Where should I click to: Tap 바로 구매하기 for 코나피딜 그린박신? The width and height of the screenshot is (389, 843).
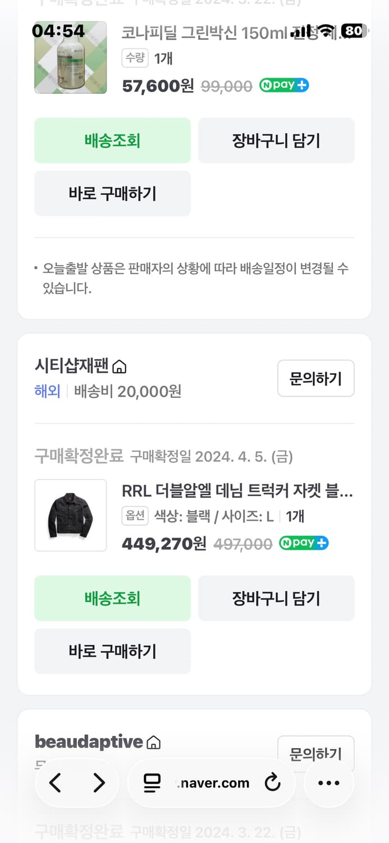(x=112, y=193)
